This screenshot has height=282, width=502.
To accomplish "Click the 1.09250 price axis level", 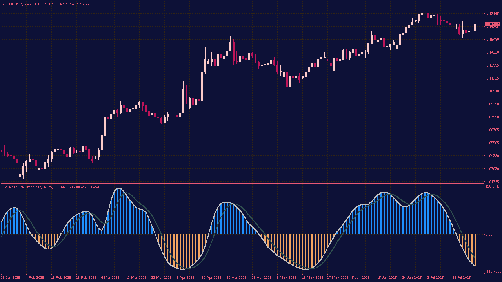I will click(x=492, y=104).
